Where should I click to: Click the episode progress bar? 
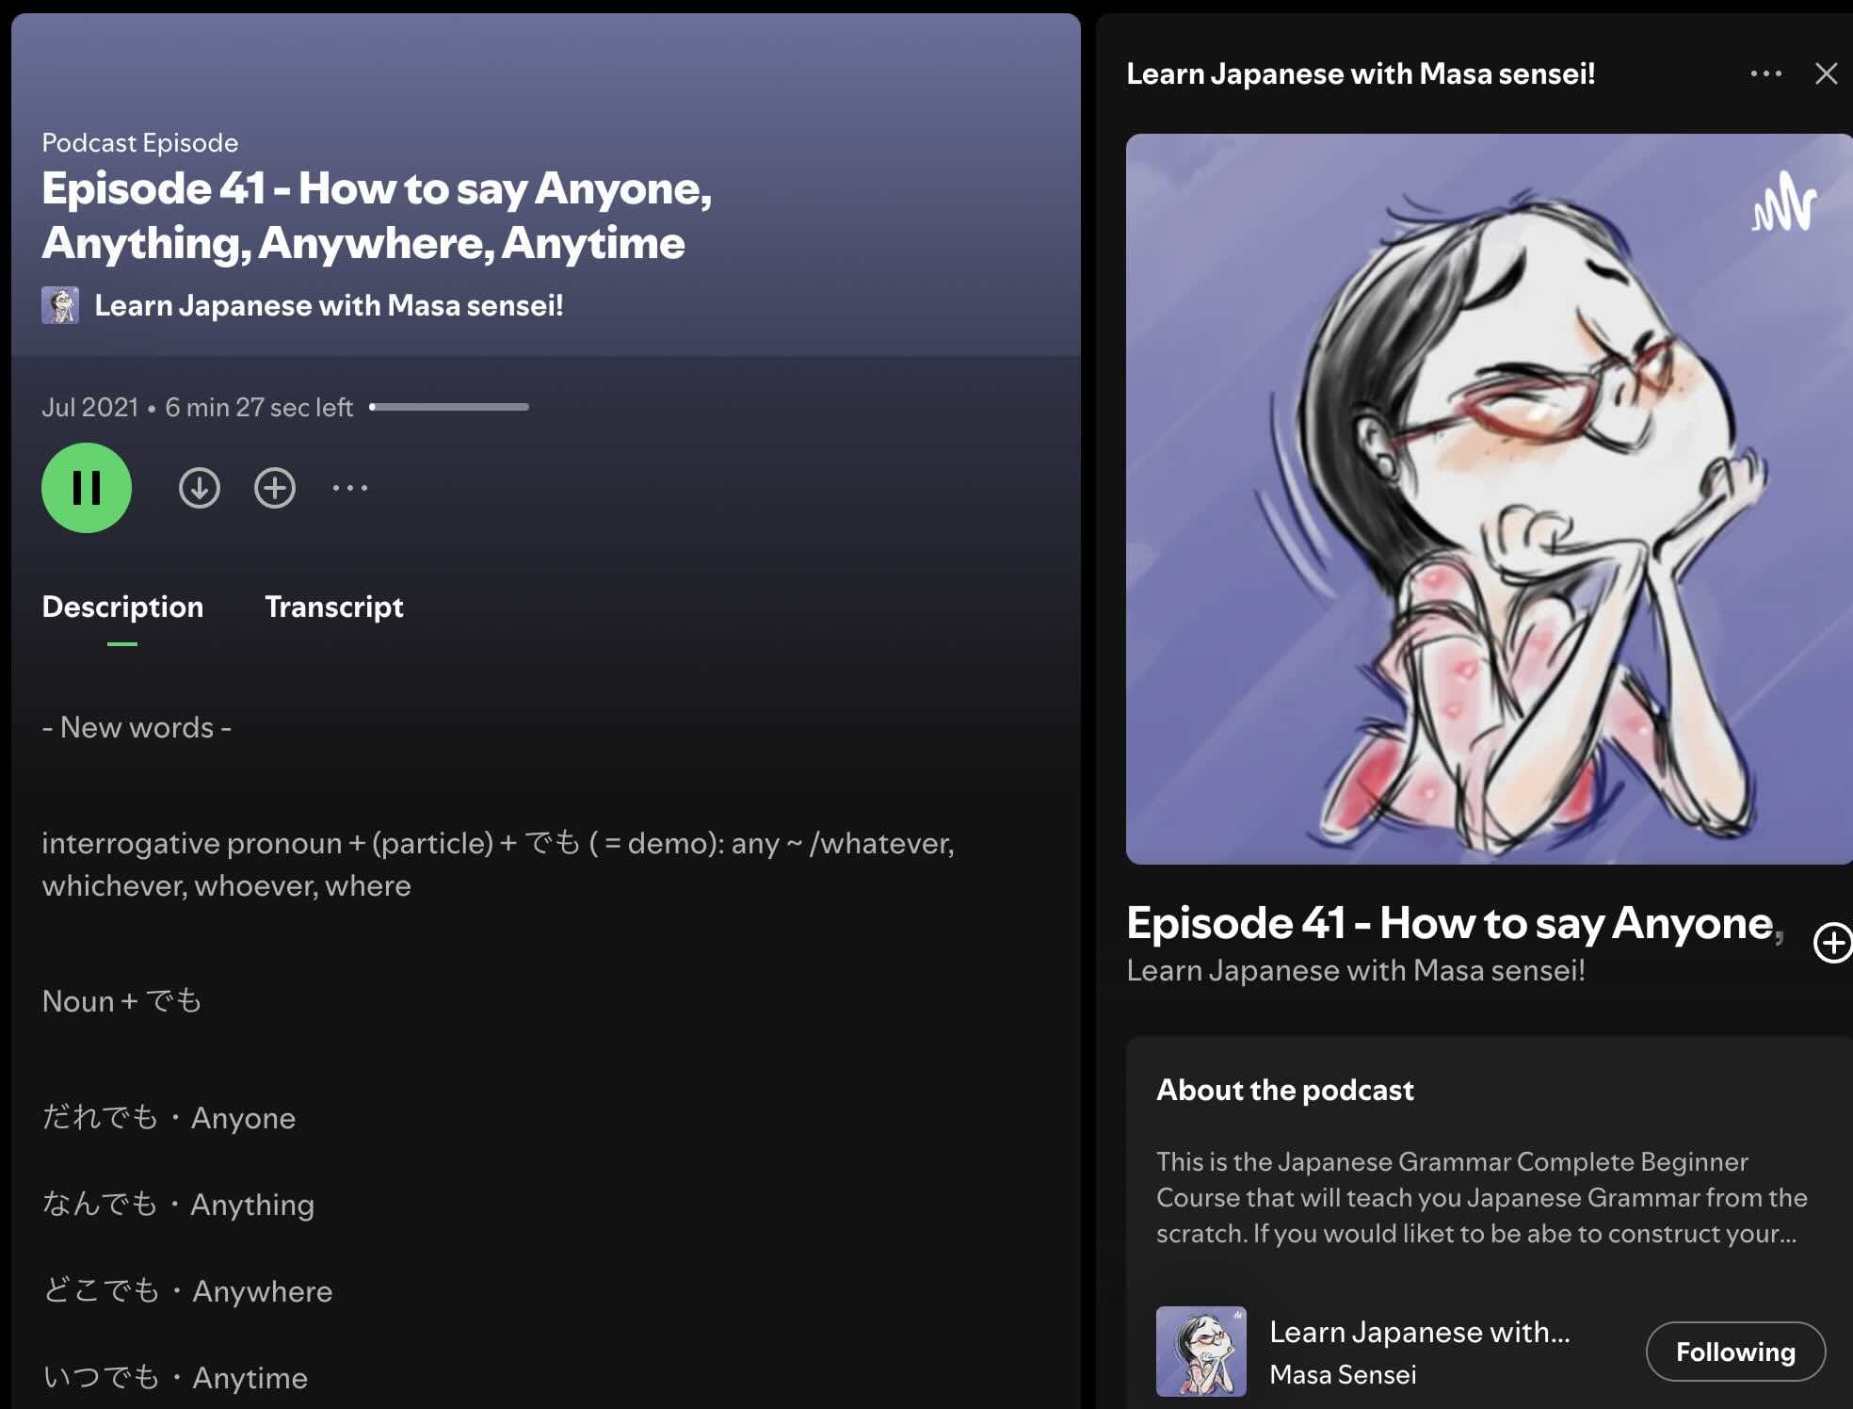449,407
